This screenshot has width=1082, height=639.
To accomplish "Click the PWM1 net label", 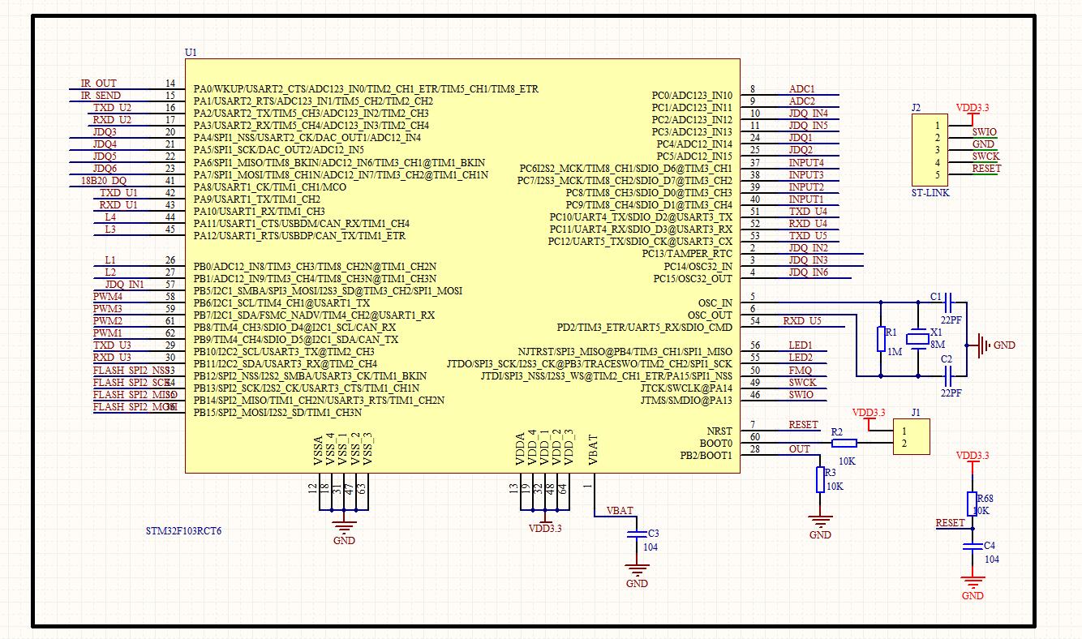I will [108, 333].
